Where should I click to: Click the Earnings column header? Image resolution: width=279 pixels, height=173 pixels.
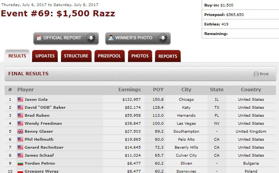click(x=129, y=90)
